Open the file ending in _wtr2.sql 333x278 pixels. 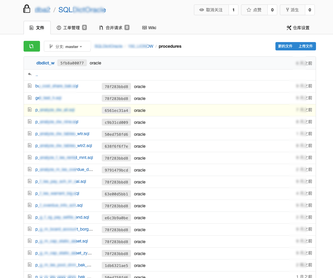[x=64, y=146]
